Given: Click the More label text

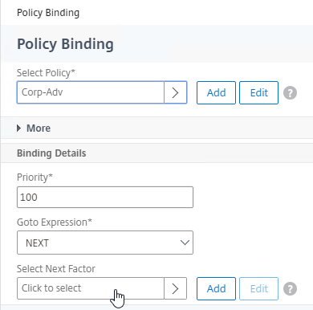Looking at the screenshot, I should (x=39, y=128).
